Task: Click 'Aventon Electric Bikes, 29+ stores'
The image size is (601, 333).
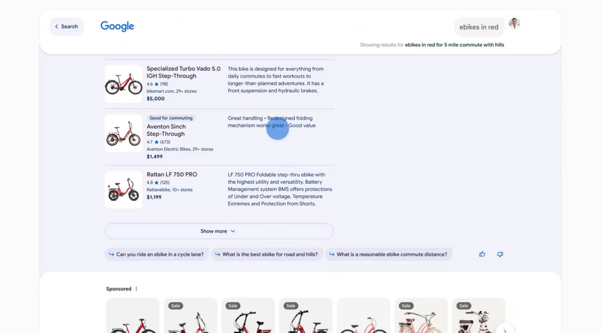Action: (180, 149)
